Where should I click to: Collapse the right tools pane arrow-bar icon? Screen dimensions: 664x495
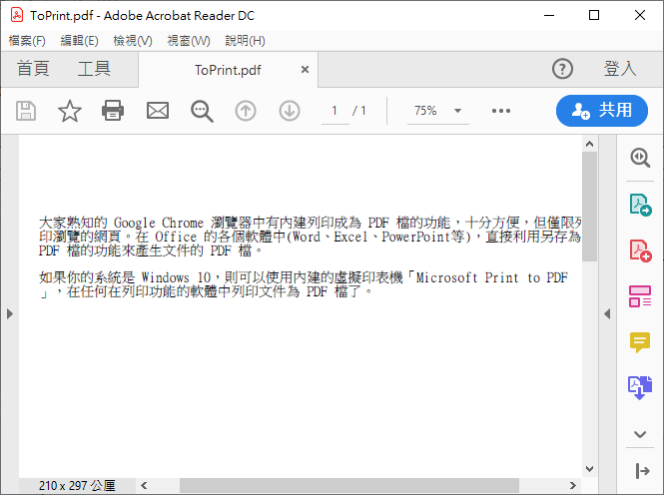642,470
